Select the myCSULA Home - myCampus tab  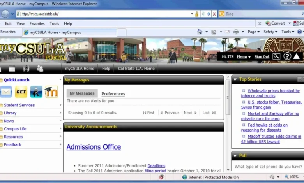pyautogui.click(x=70, y=32)
